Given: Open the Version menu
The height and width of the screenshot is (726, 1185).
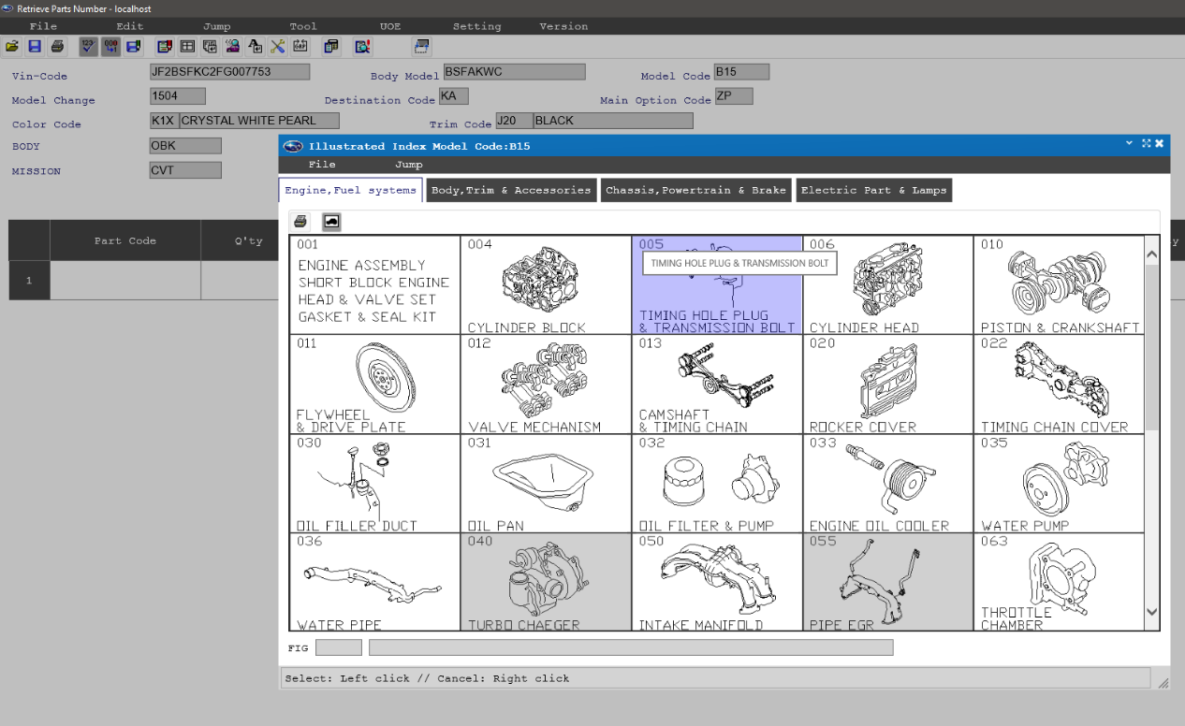Looking at the screenshot, I should point(563,26).
